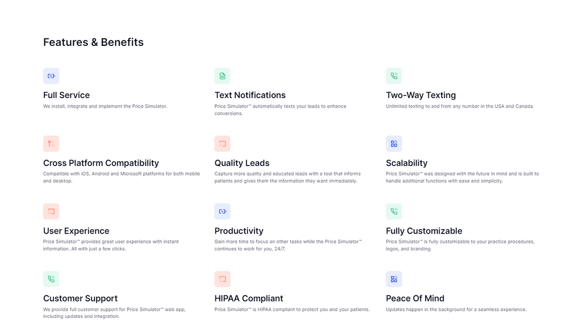Click the grid icon above Peace Of Mind
This screenshot has width=571, height=320.
click(394, 279)
